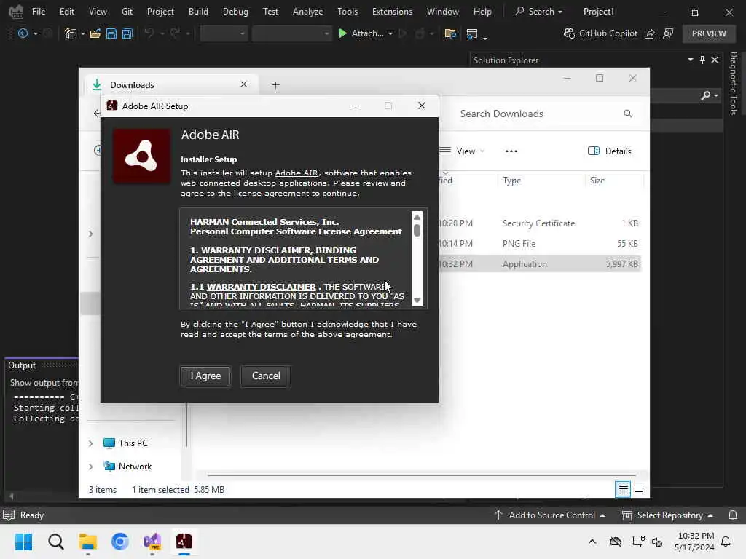Select the Security Certificate file row
The width and height of the screenshot is (746, 559).
[x=540, y=223]
